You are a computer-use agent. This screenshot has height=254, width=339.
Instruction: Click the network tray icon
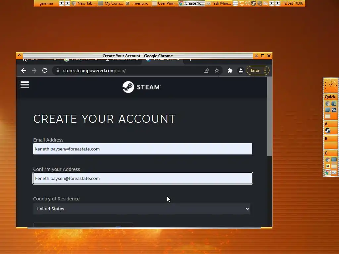pyautogui.click(x=242, y=3)
